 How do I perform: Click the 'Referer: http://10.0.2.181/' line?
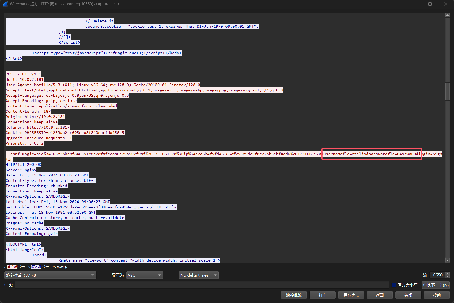pyautogui.click(x=37, y=127)
